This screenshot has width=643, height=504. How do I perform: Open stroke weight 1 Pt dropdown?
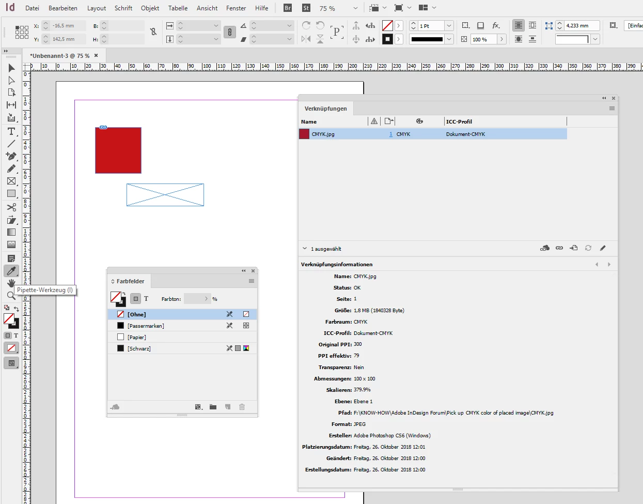[x=449, y=26]
